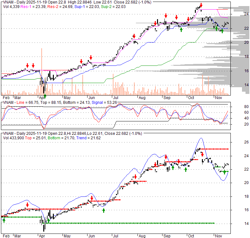Click the 'May' month label on bottom chart axis
Viewport: 250px width, 238px height.
click(67, 236)
